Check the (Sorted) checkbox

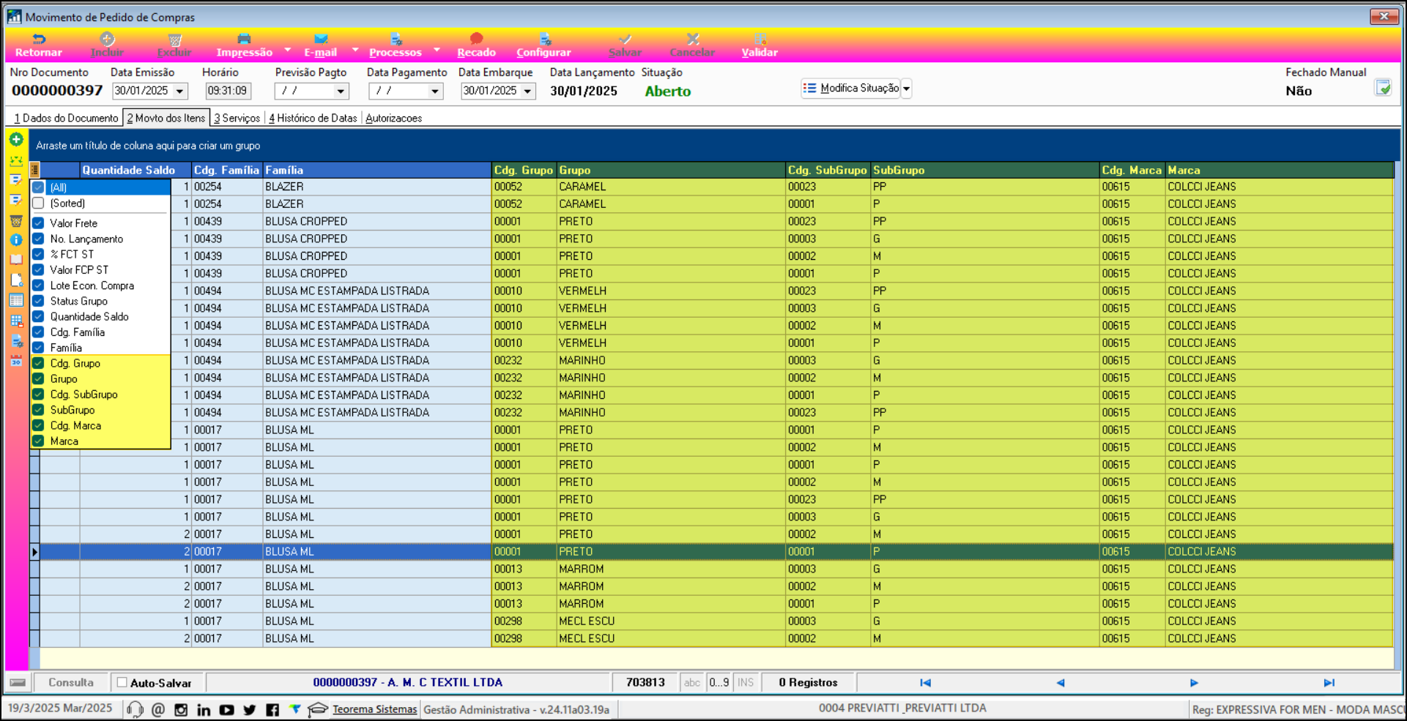point(38,203)
